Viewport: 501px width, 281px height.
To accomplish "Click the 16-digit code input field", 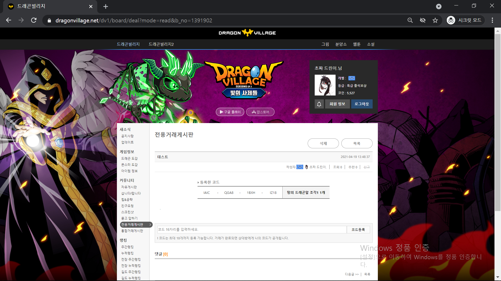I will click(252, 229).
